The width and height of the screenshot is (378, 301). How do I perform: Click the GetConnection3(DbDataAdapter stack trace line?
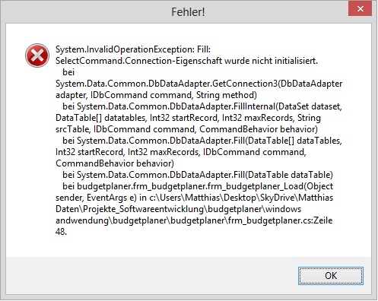click(x=199, y=84)
